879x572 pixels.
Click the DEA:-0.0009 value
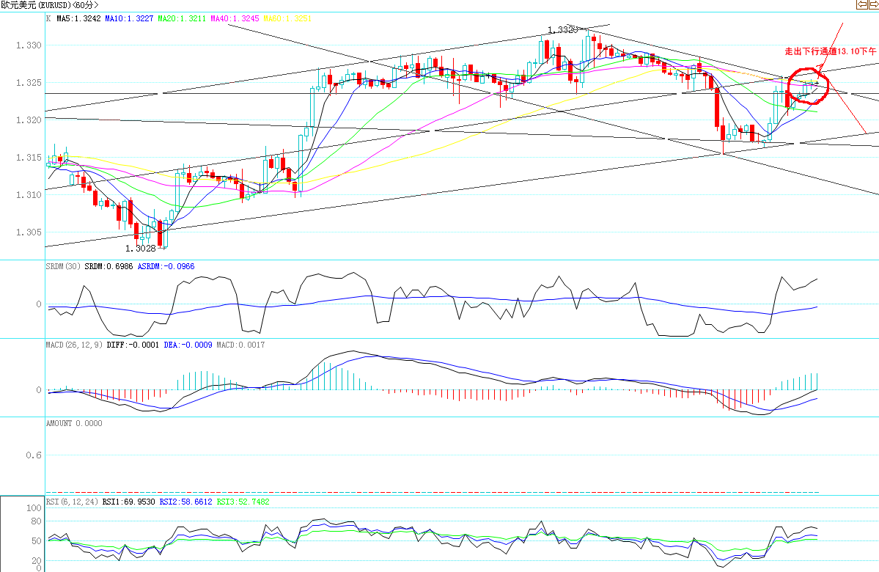click(x=188, y=345)
